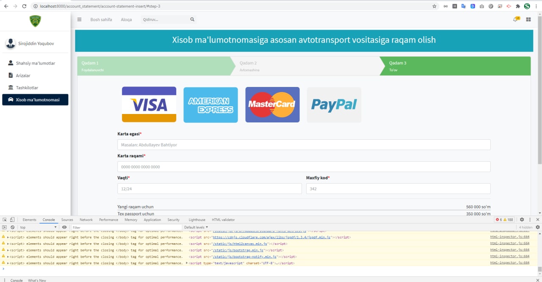Click the green shield logo in sidebar
The height and width of the screenshot is (282, 542).
point(35,21)
